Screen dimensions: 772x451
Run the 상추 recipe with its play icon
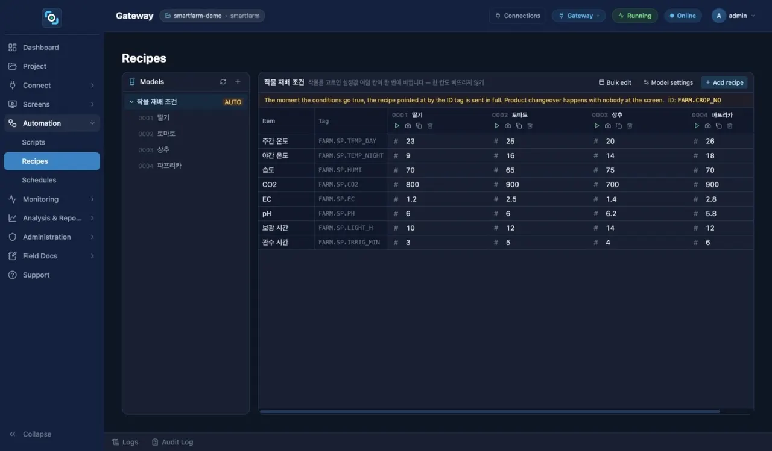[596, 126]
